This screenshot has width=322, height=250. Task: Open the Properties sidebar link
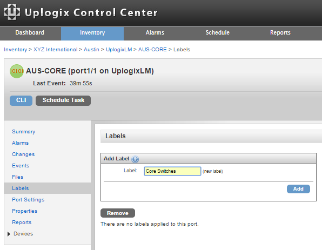[25, 211]
